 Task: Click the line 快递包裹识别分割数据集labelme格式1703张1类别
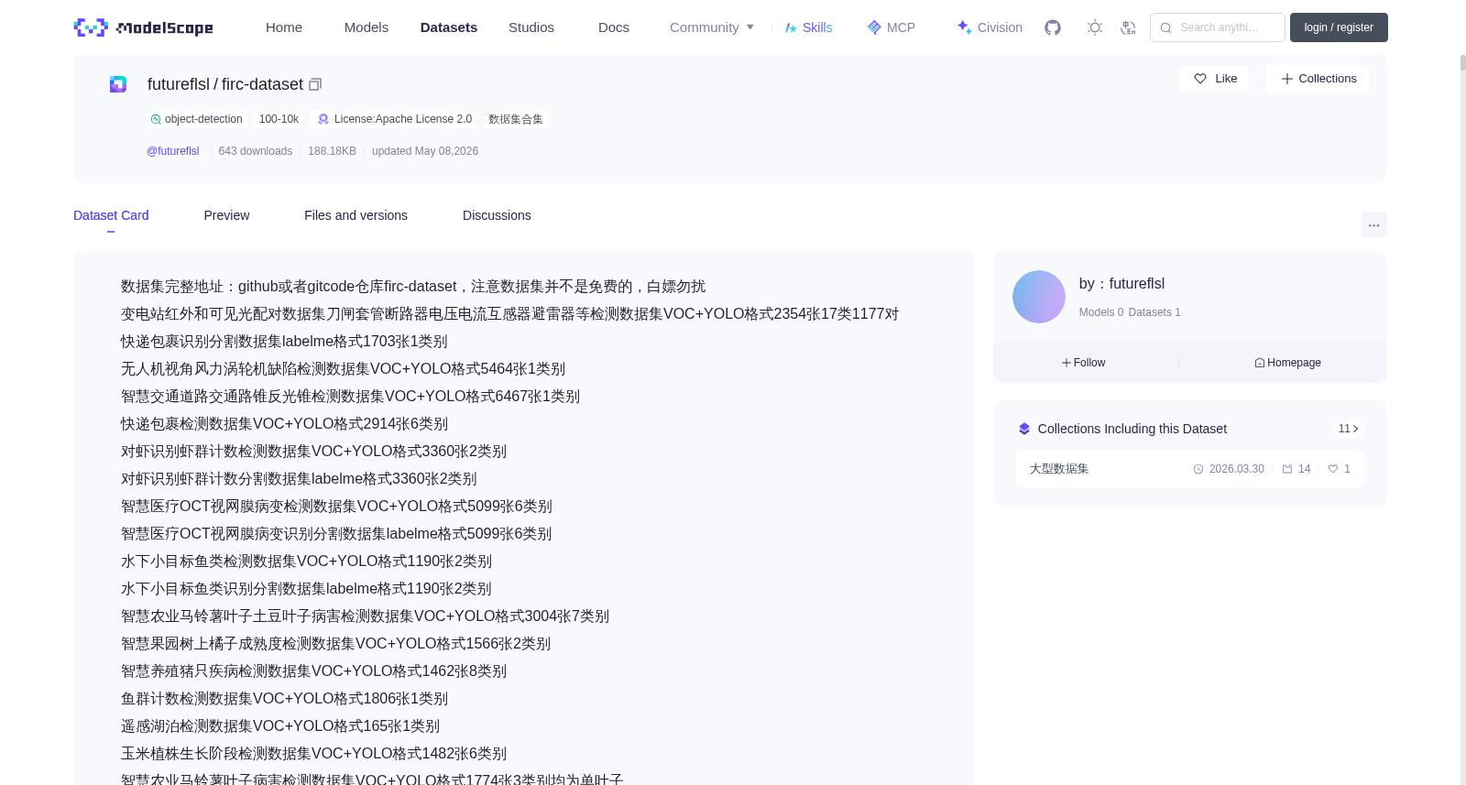(x=284, y=342)
